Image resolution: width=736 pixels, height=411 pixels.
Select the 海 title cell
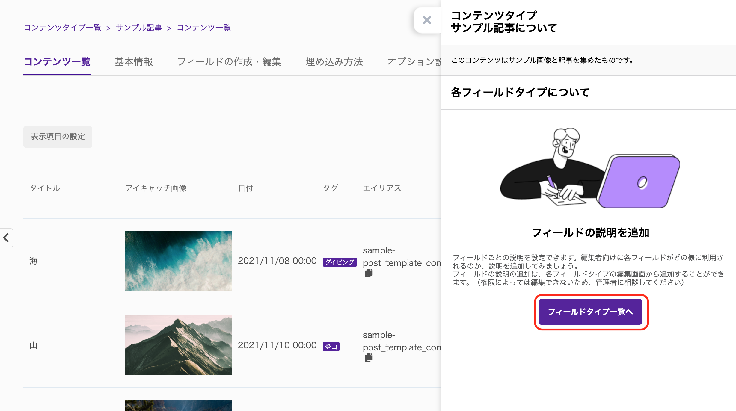[x=34, y=261]
